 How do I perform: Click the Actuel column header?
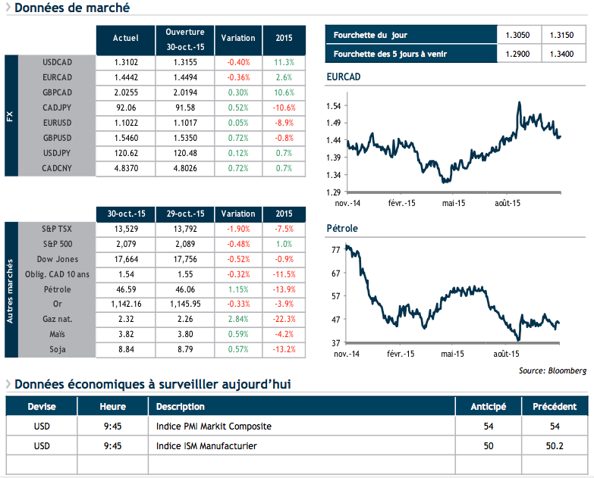(x=125, y=38)
